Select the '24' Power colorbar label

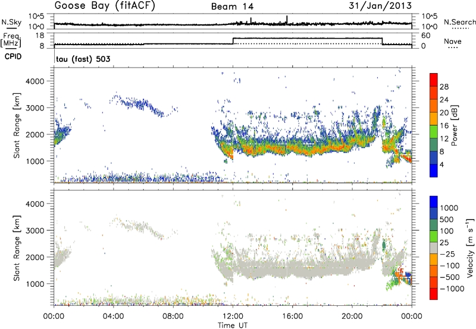(444, 100)
